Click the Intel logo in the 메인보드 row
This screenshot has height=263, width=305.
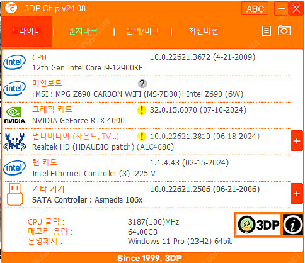point(14,89)
